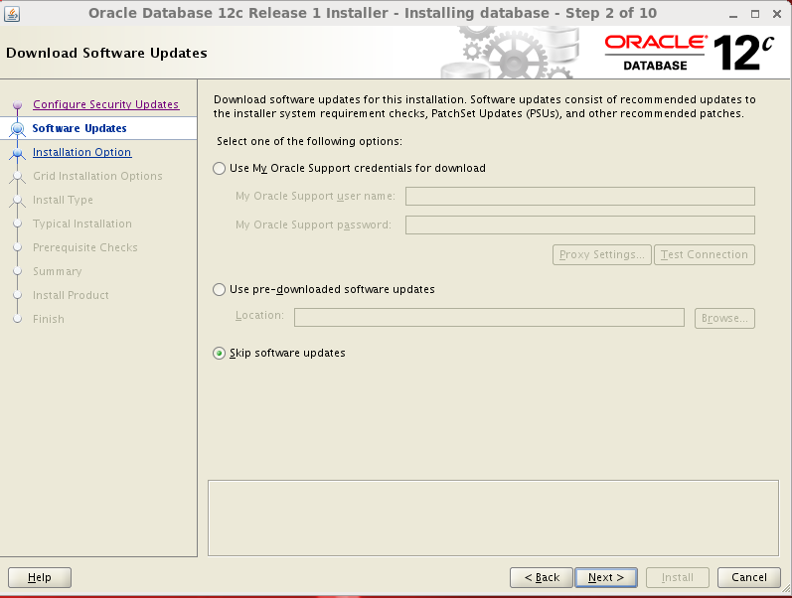The width and height of the screenshot is (792, 598).
Task: Open installer Help
Action: click(40, 577)
